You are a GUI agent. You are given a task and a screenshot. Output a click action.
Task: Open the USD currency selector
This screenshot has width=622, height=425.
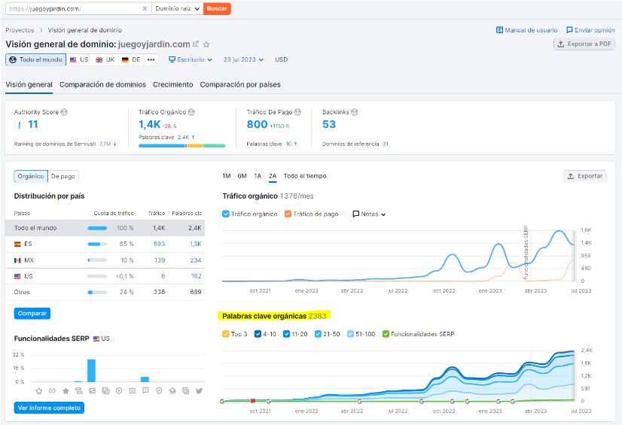(x=281, y=60)
